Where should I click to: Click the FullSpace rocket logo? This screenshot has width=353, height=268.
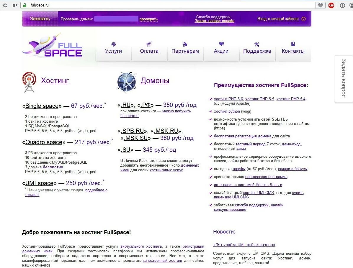tap(52, 45)
